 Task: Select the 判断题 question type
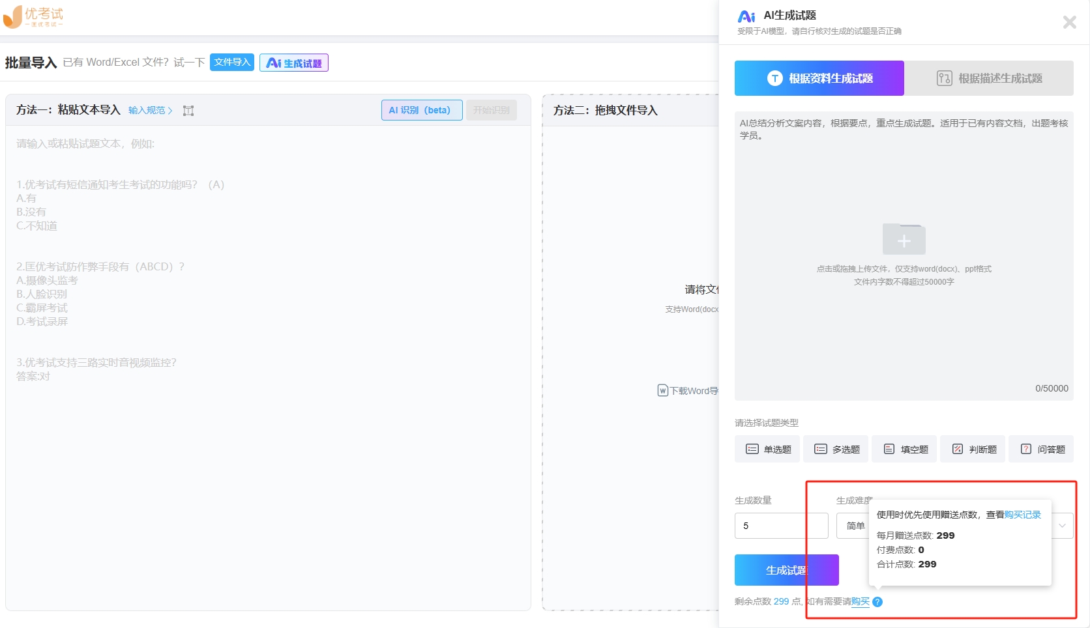tap(973, 449)
